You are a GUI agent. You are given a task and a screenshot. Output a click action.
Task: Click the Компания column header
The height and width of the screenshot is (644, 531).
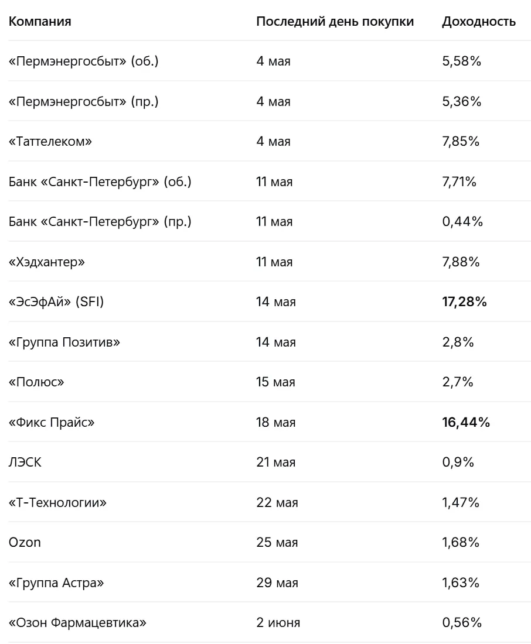click(40, 21)
